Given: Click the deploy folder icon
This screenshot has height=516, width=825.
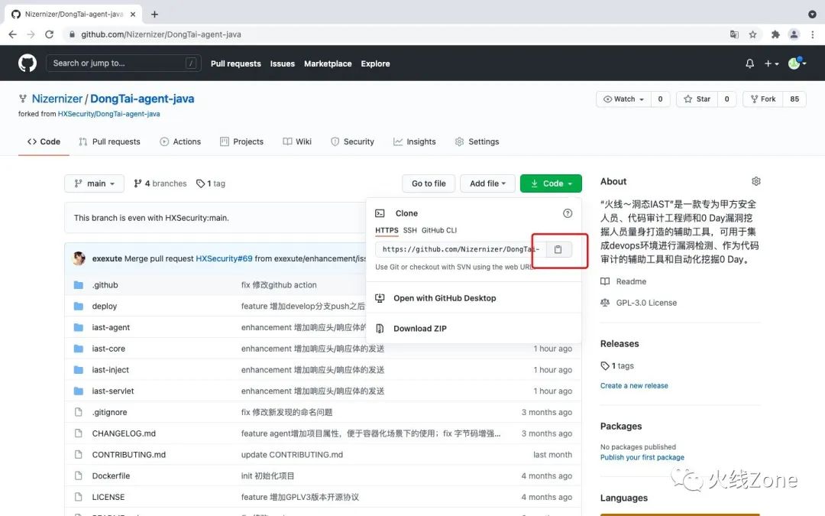Looking at the screenshot, I should point(79,306).
